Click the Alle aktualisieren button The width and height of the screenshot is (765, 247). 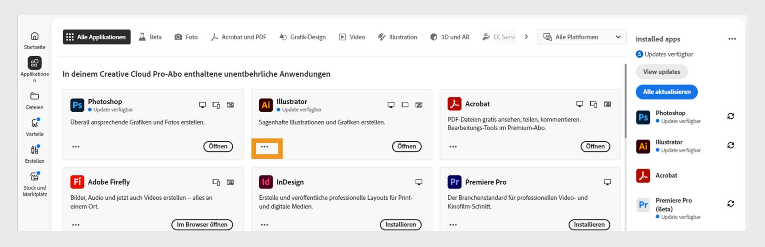(x=667, y=92)
